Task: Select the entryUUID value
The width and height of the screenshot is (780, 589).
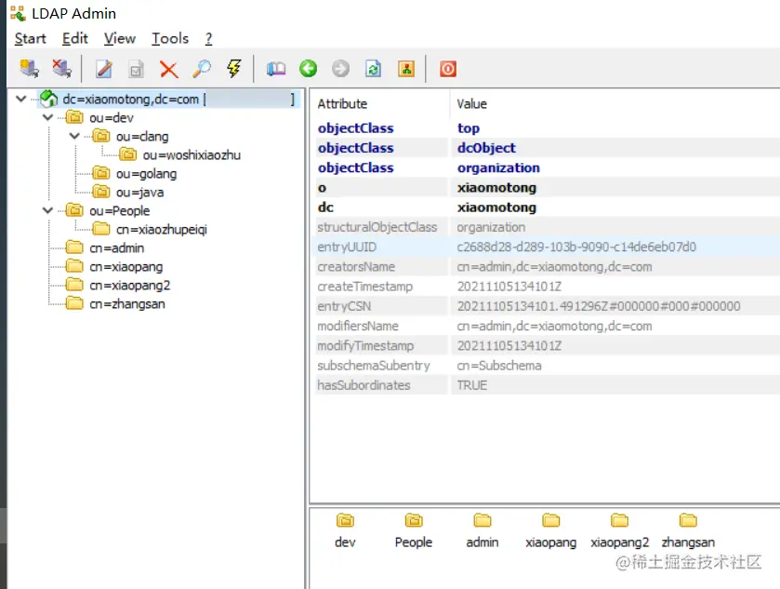Action: (x=576, y=247)
